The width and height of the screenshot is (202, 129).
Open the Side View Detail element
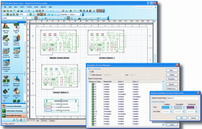pyautogui.click(x=6, y=29)
